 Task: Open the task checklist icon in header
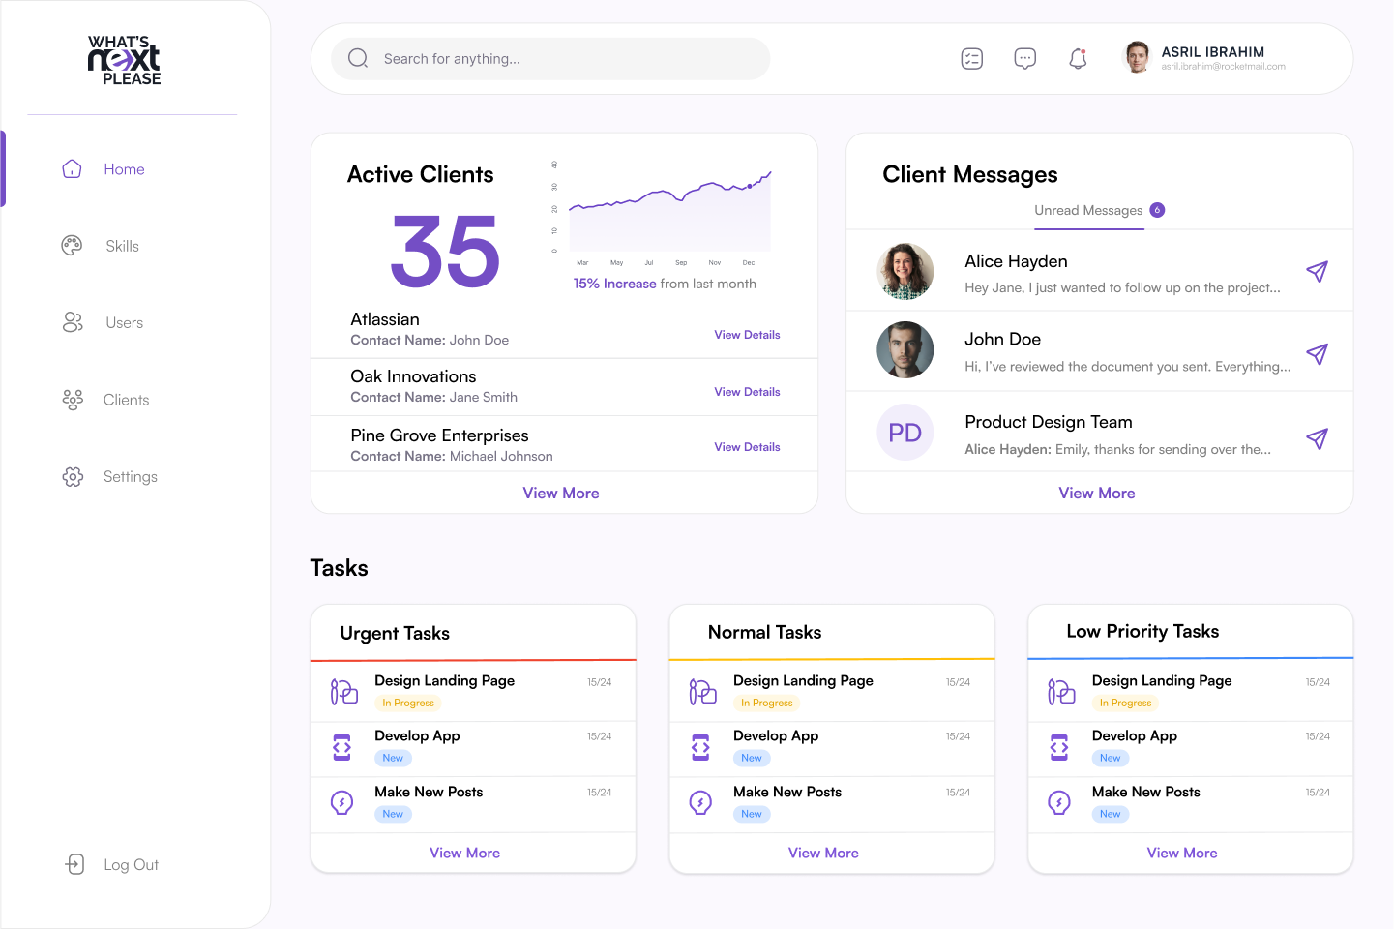click(972, 59)
